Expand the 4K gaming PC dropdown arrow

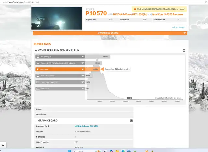tap(83, 57)
